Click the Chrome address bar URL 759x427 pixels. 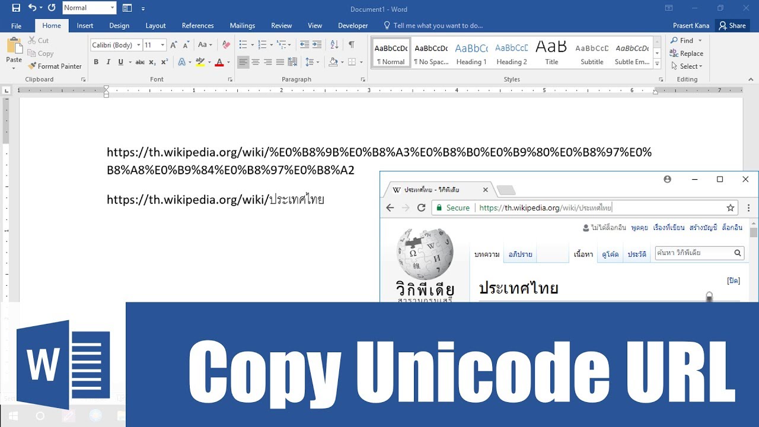point(545,208)
